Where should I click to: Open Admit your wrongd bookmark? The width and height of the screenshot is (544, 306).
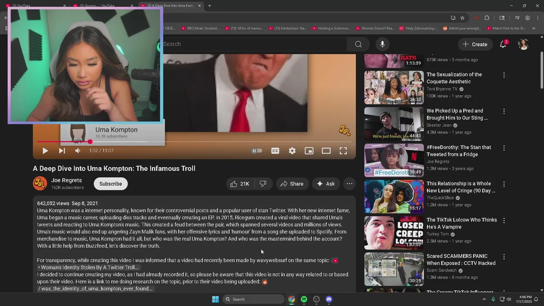(462, 28)
